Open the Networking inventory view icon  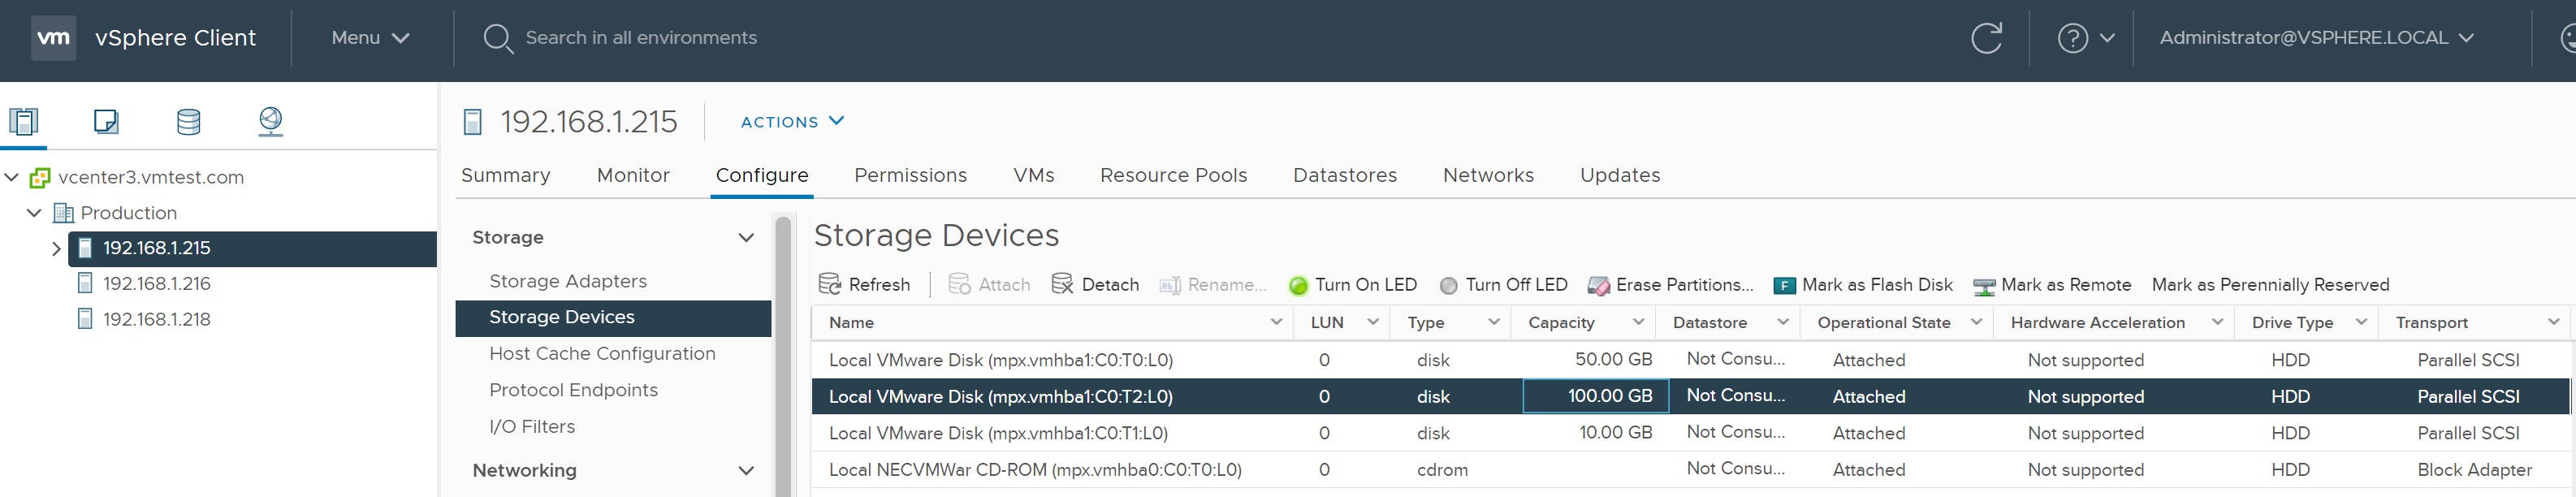[270, 121]
